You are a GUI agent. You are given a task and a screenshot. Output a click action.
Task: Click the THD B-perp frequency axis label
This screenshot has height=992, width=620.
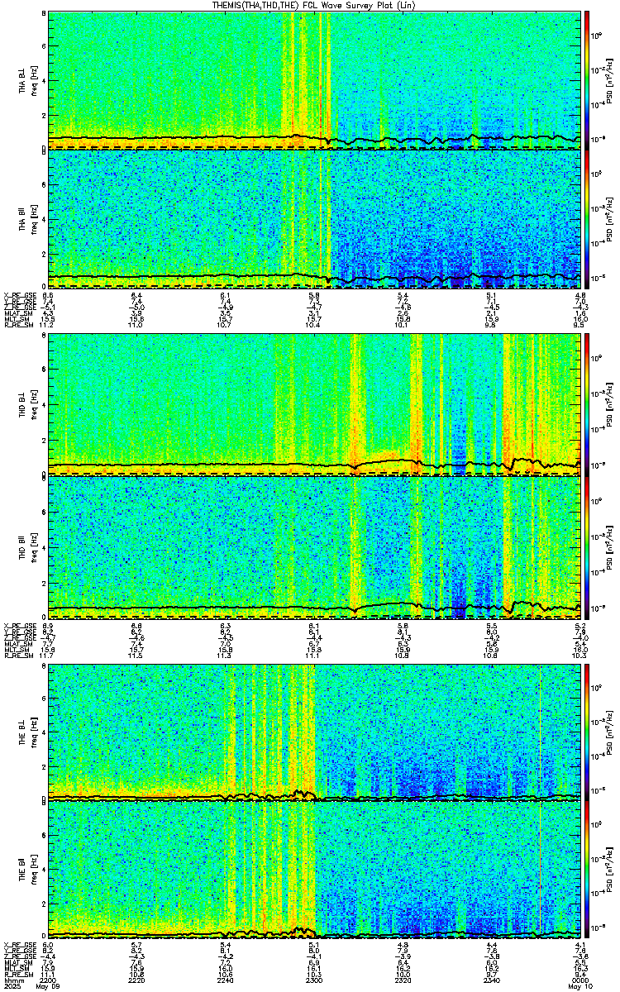pos(26,406)
